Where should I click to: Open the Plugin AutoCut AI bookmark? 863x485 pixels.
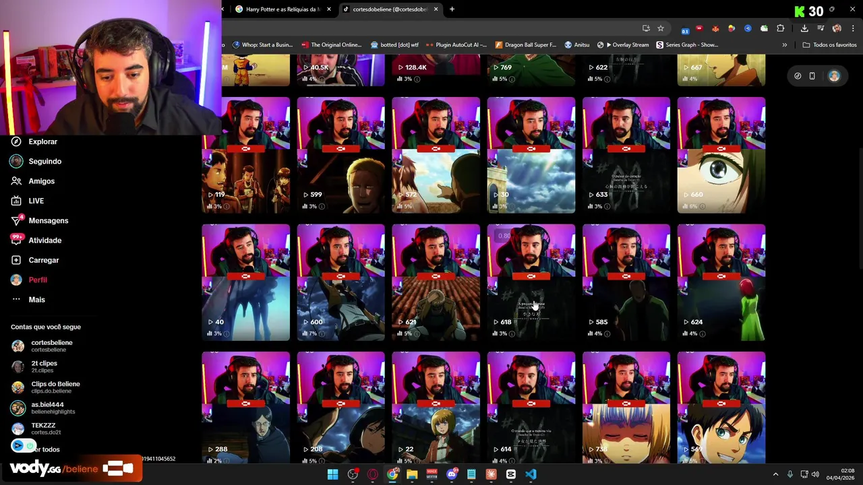pyautogui.click(x=456, y=45)
